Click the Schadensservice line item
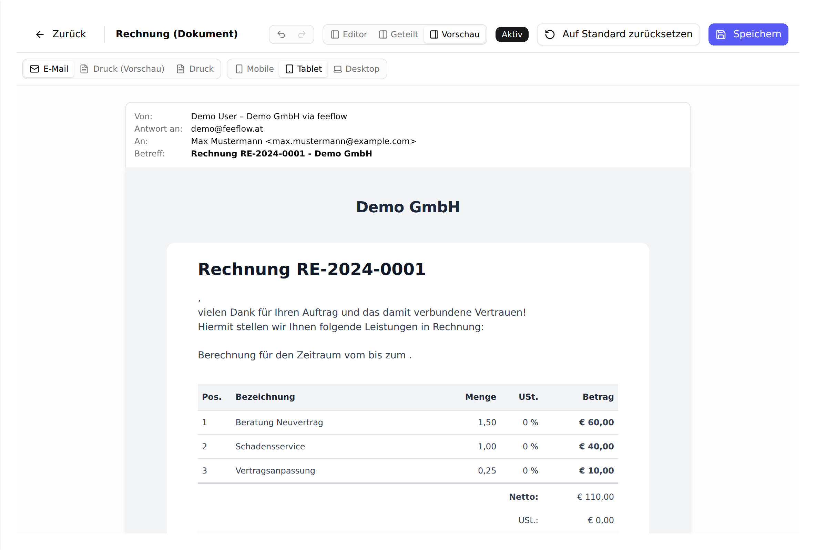The image size is (816, 550). pyautogui.click(x=270, y=447)
